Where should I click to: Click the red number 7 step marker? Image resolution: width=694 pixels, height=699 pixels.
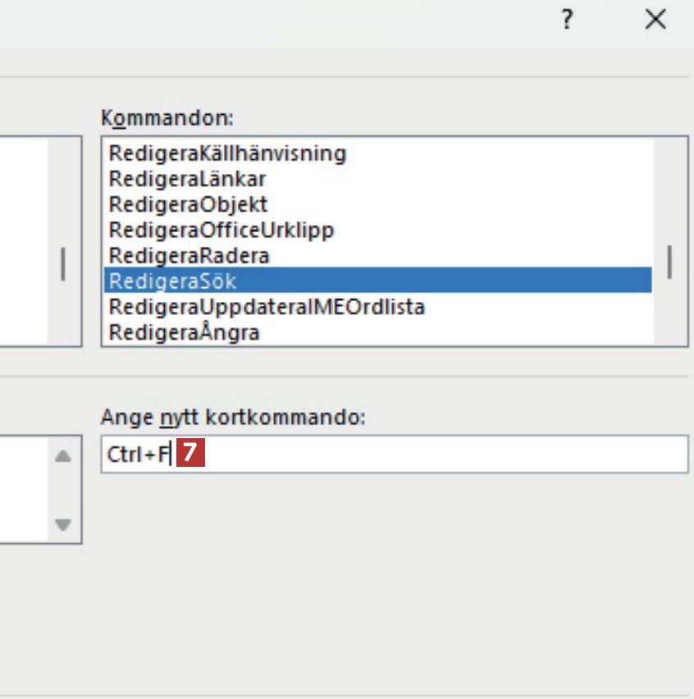tap(189, 455)
